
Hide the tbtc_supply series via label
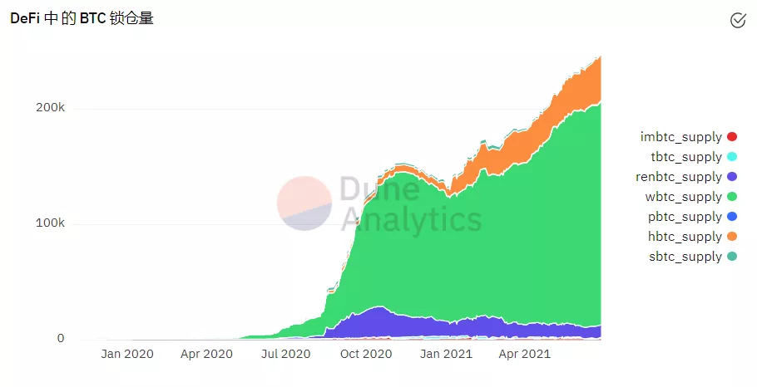coord(685,157)
